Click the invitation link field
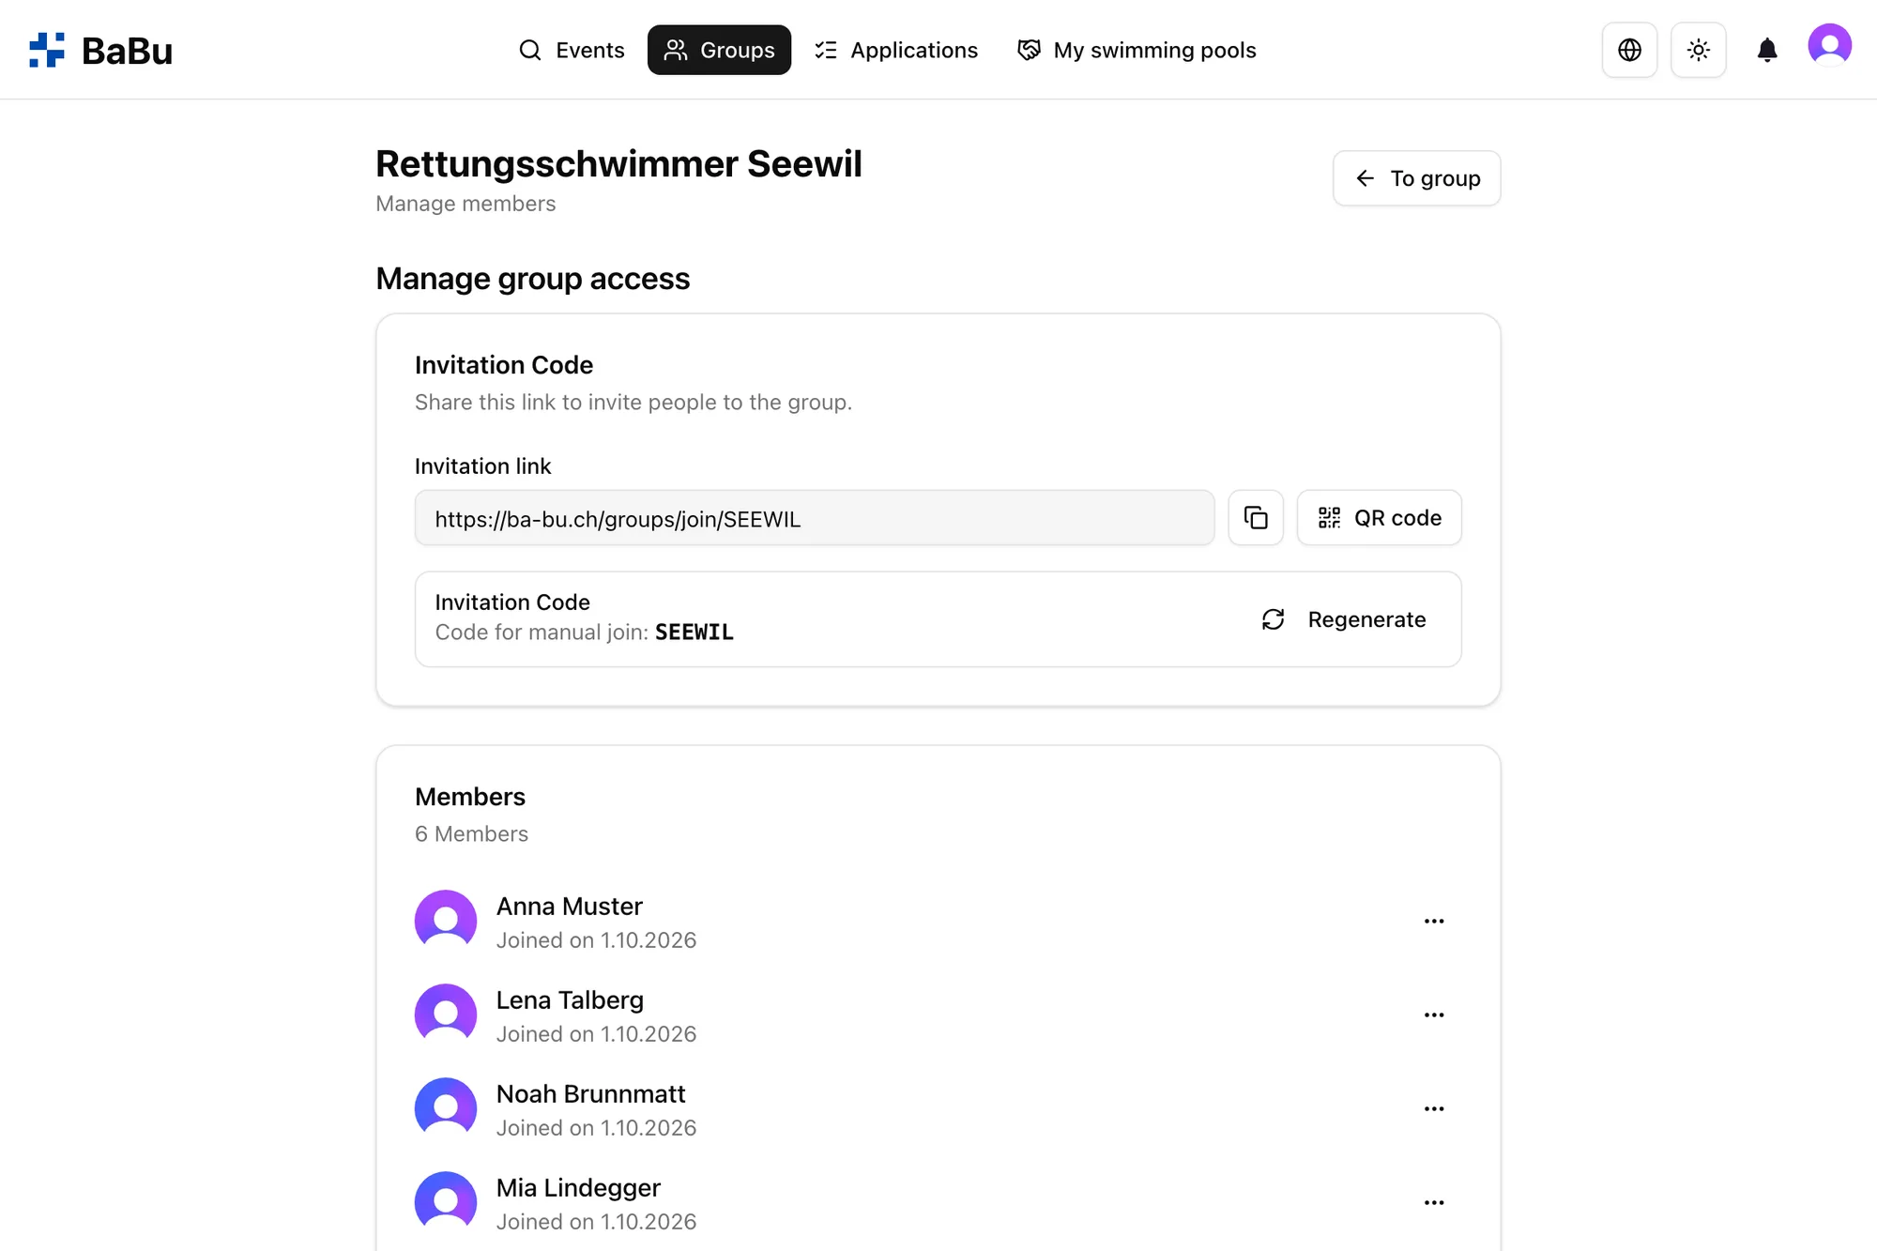Image resolution: width=1877 pixels, height=1251 pixels. (815, 518)
